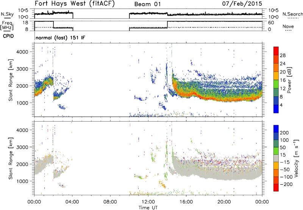Screen dimensions: 303x210
Task: Click the "12:00" time axis label
Action: pos(148,202)
